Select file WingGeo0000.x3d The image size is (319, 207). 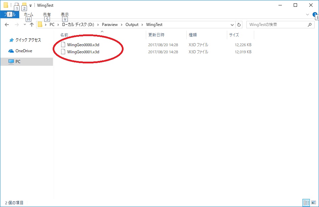83,45
